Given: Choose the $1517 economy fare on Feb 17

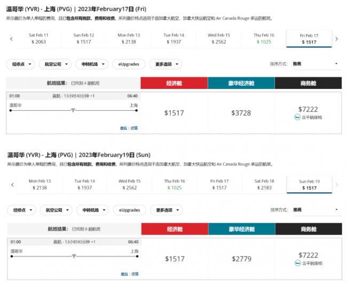Looking at the screenshot, I should pos(174,113).
